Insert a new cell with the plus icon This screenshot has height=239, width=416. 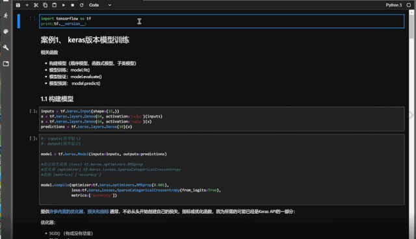click(x=27, y=5)
